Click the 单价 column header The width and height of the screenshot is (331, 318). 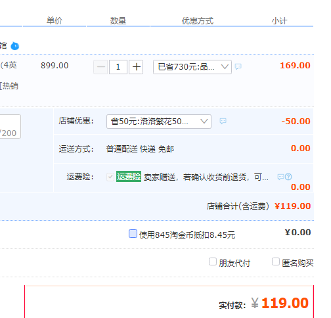tap(55, 21)
